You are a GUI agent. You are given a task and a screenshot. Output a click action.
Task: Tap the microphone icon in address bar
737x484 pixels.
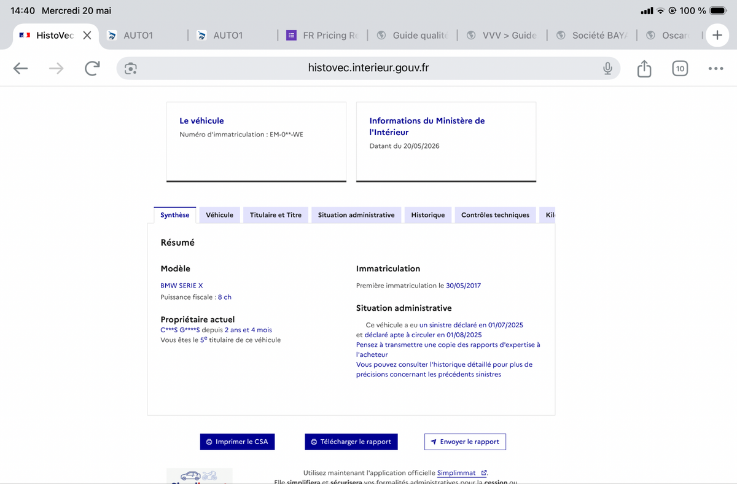(607, 68)
